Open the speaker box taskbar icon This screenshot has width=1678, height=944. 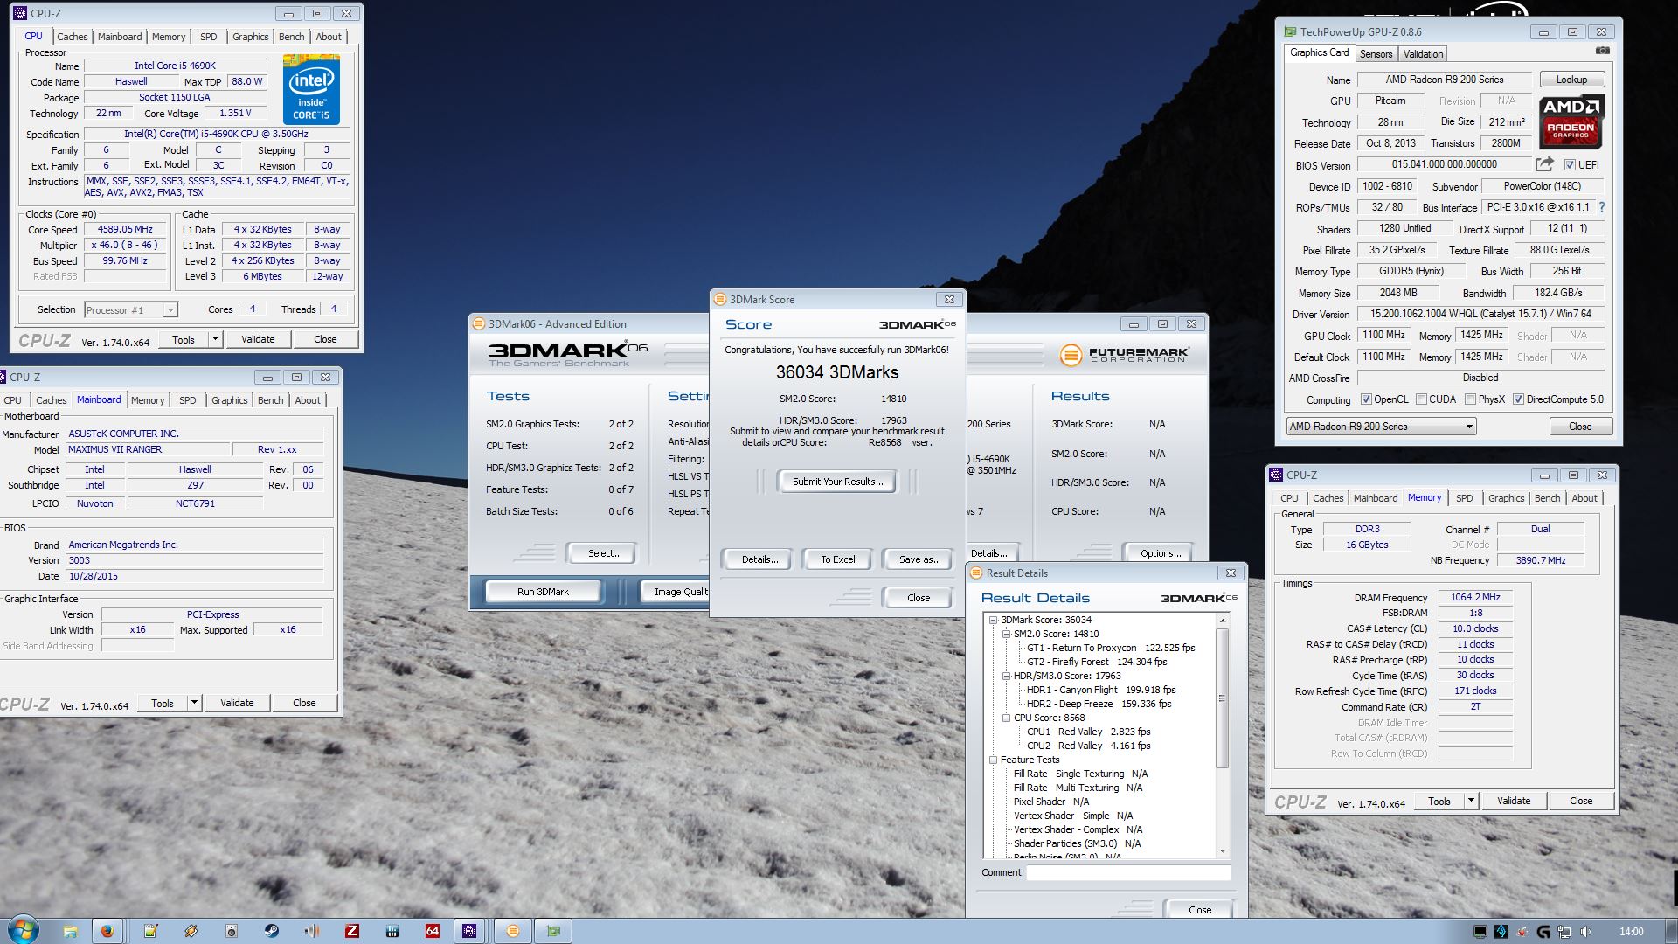pyautogui.click(x=232, y=931)
